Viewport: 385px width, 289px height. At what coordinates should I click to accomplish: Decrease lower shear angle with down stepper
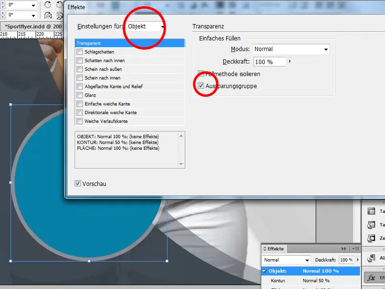point(3,17)
